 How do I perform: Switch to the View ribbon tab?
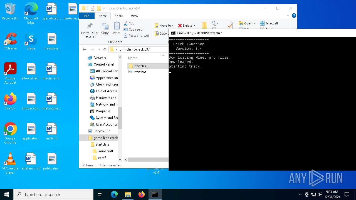click(134, 16)
